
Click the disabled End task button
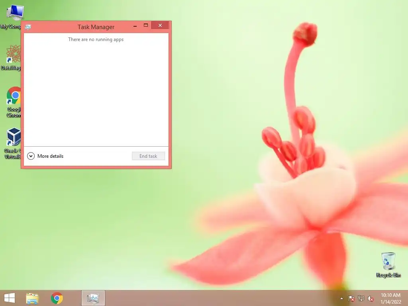148,156
